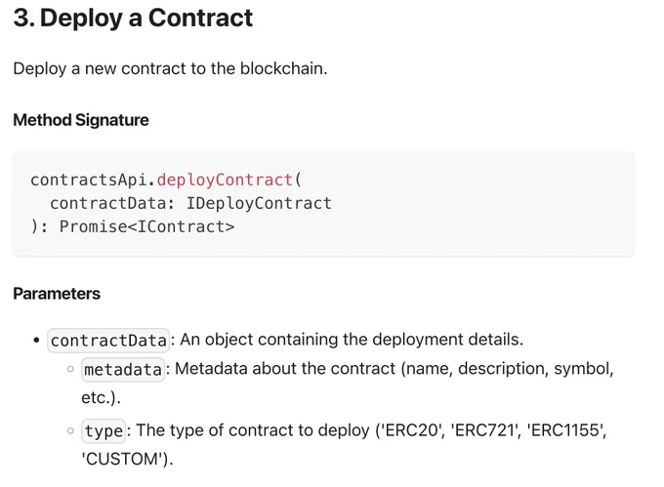The image size is (664, 487).
Task: Click the 'ERC20' option text
Action: point(410,430)
